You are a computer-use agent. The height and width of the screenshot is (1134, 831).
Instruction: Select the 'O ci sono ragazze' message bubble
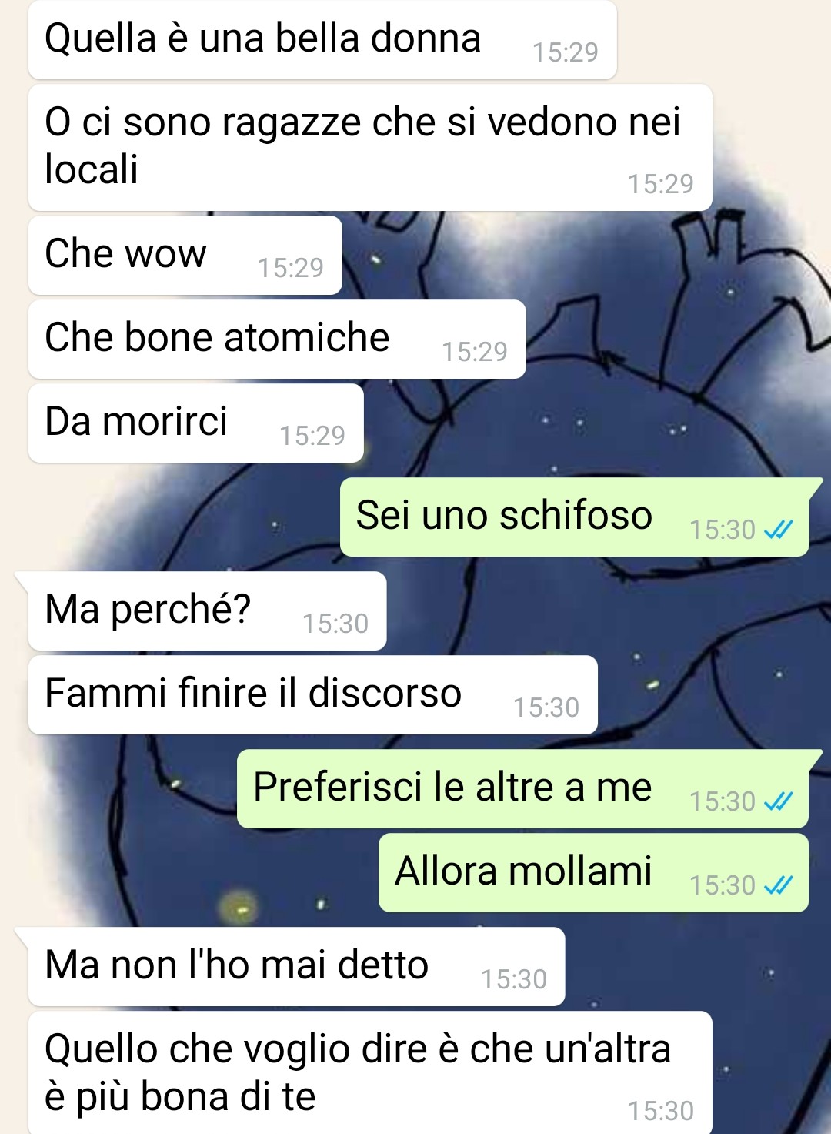coord(370,148)
